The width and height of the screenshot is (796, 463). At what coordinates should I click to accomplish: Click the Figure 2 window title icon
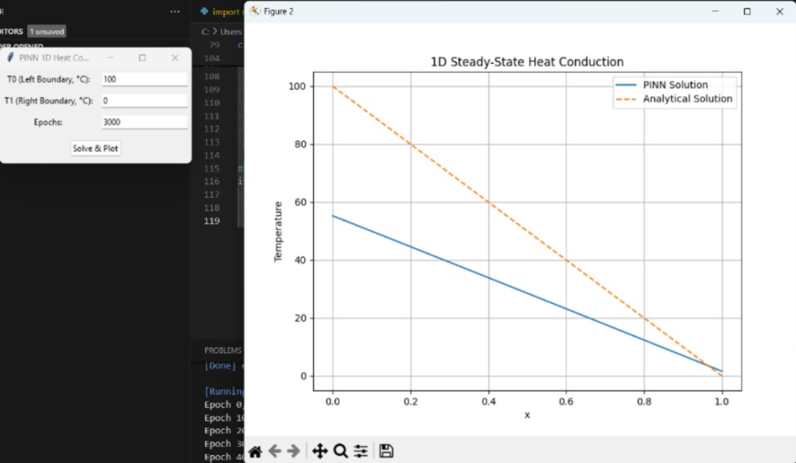(x=255, y=12)
